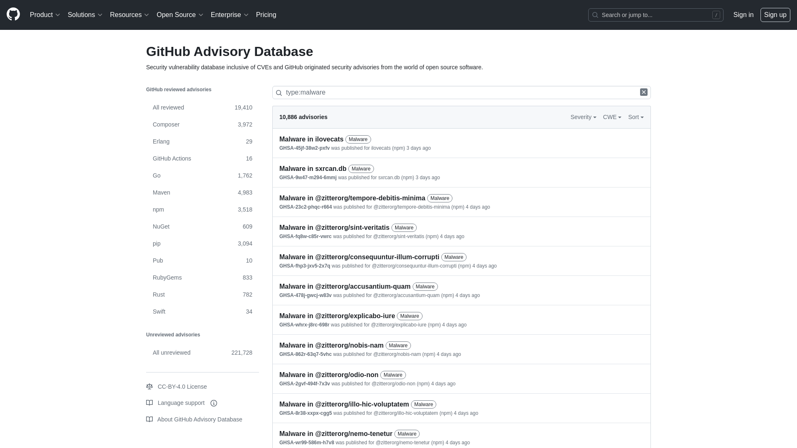Click the Language support info icon

click(x=214, y=403)
